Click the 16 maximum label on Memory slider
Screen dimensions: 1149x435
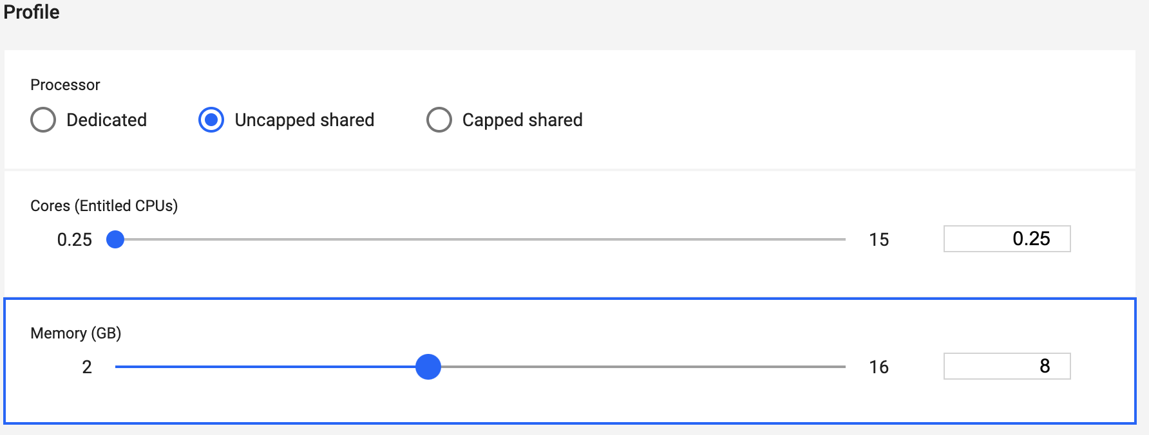point(878,367)
